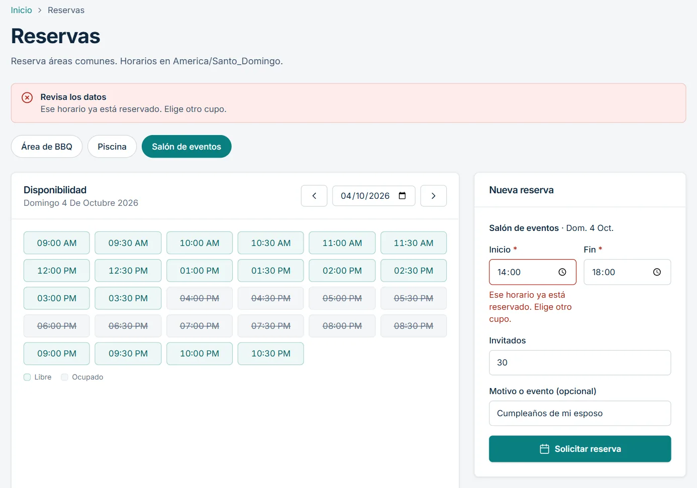697x488 pixels.
Task: Click the 'Nueva reserva' heading
Action: [x=521, y=190]
